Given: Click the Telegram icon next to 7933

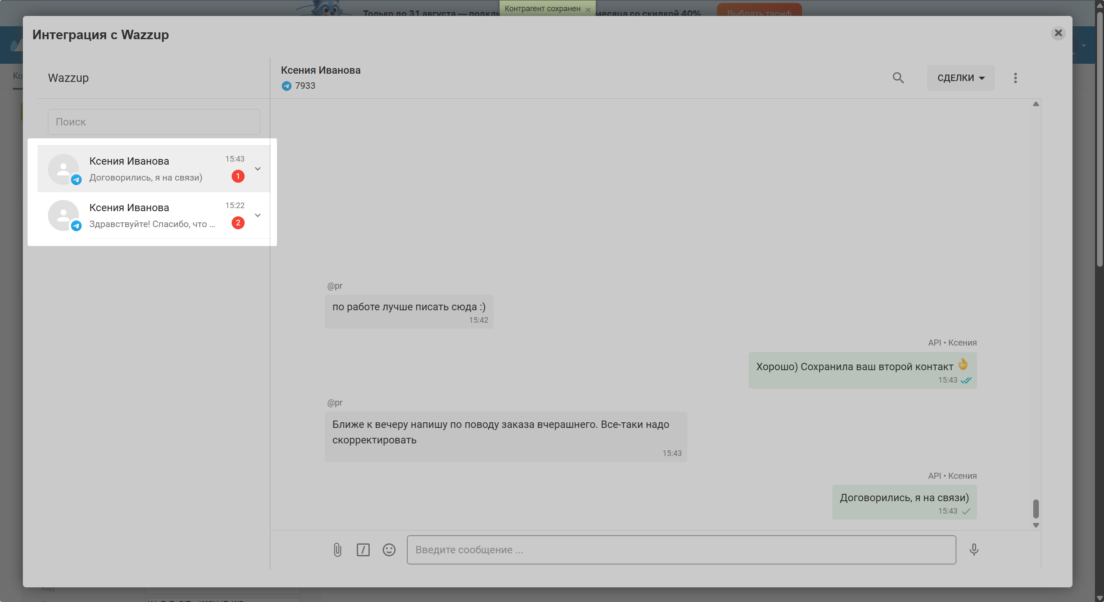Looking at the screenshot, I should (286, 86).
